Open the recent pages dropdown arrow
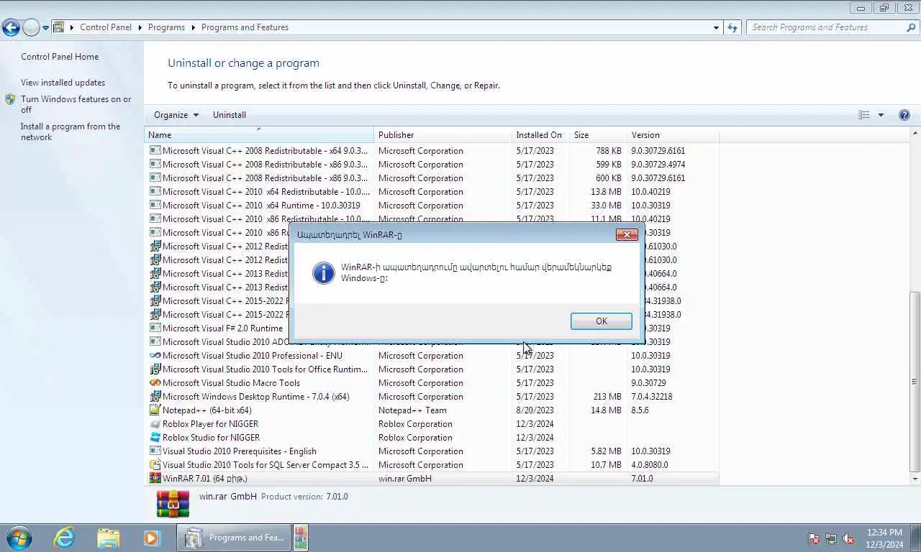Image resolution: width=921 pixels, height=552 pixels. coord(45,28)
